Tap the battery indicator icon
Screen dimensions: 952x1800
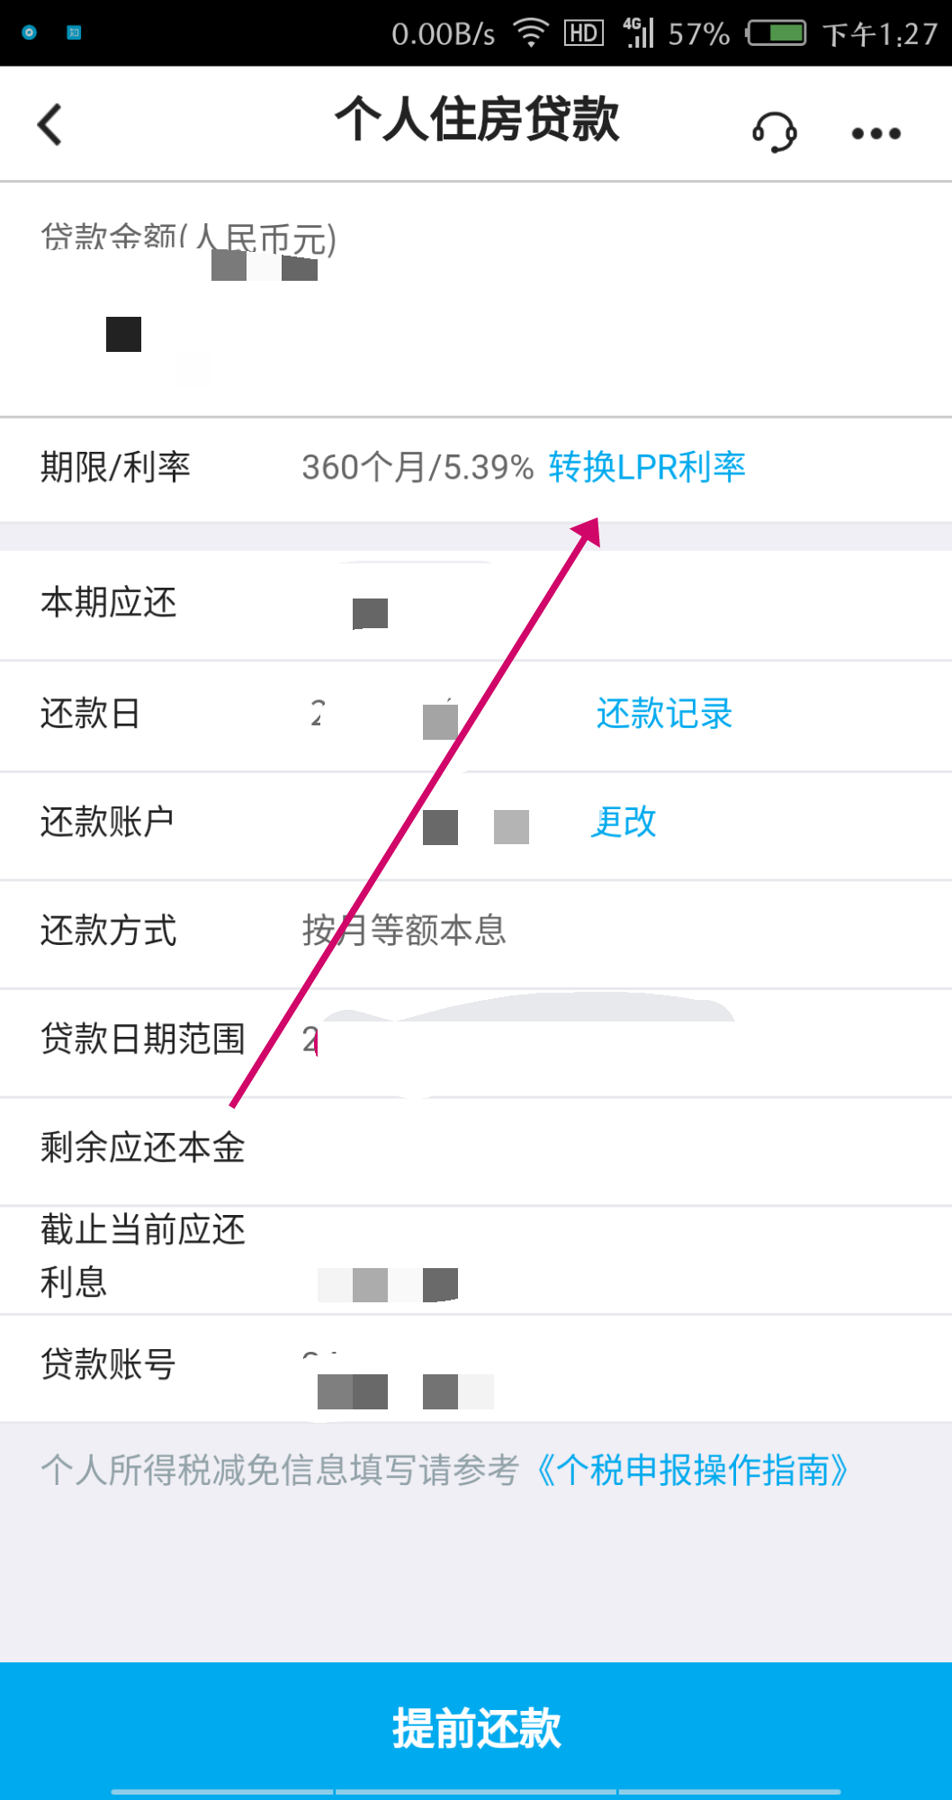776,33
